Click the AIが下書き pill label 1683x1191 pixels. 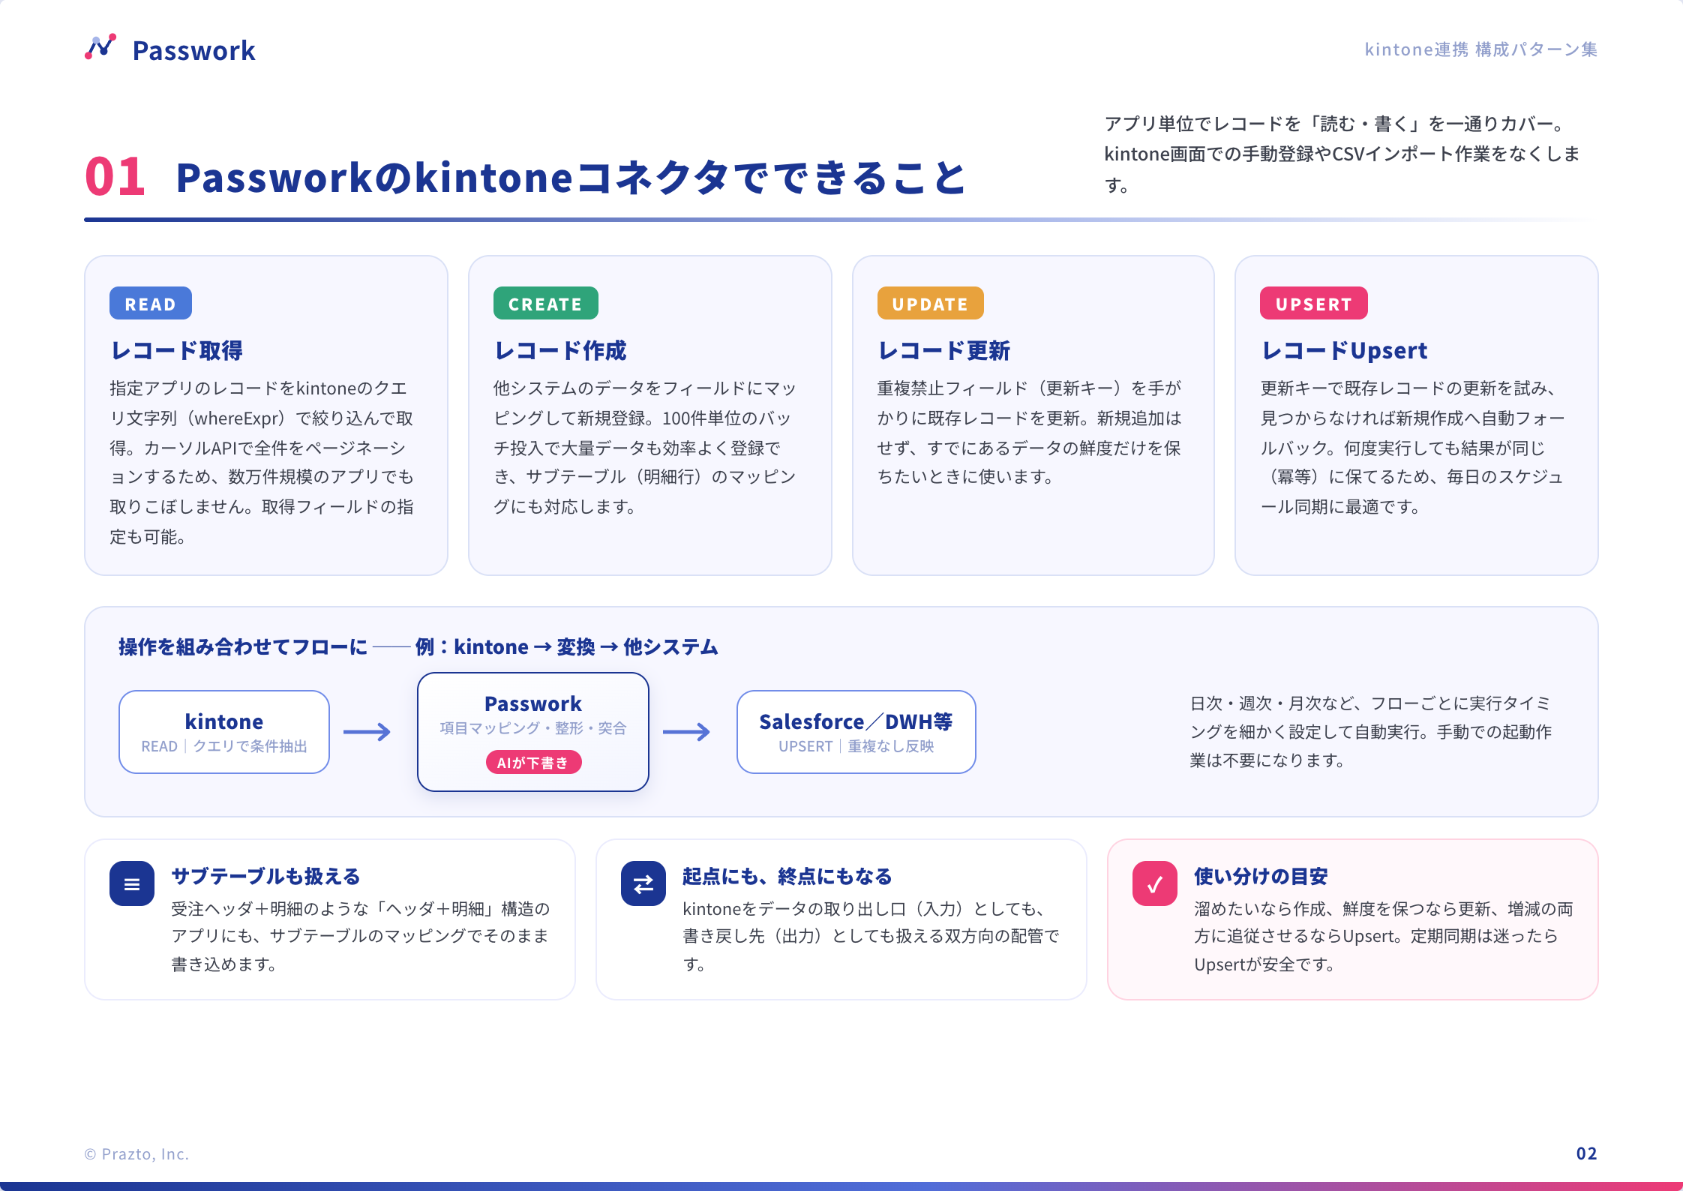tap(533, 762)
